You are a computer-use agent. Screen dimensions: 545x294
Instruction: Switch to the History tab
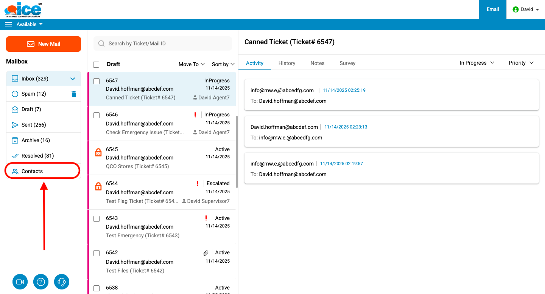pyautogui.click(x=287, y=63)
